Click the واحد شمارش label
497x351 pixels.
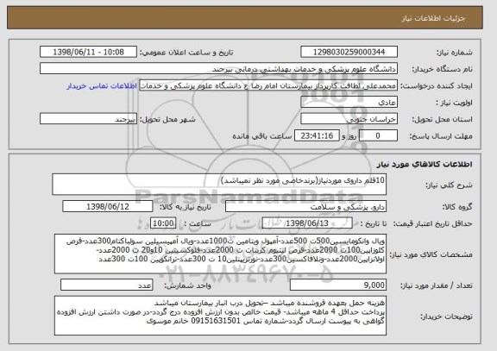point(187,285)
